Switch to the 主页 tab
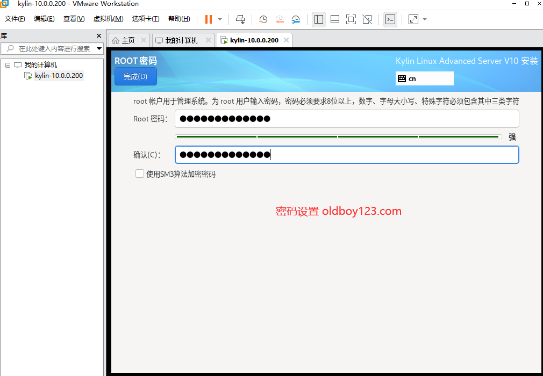Screen dimensions: 543x376 128,40
